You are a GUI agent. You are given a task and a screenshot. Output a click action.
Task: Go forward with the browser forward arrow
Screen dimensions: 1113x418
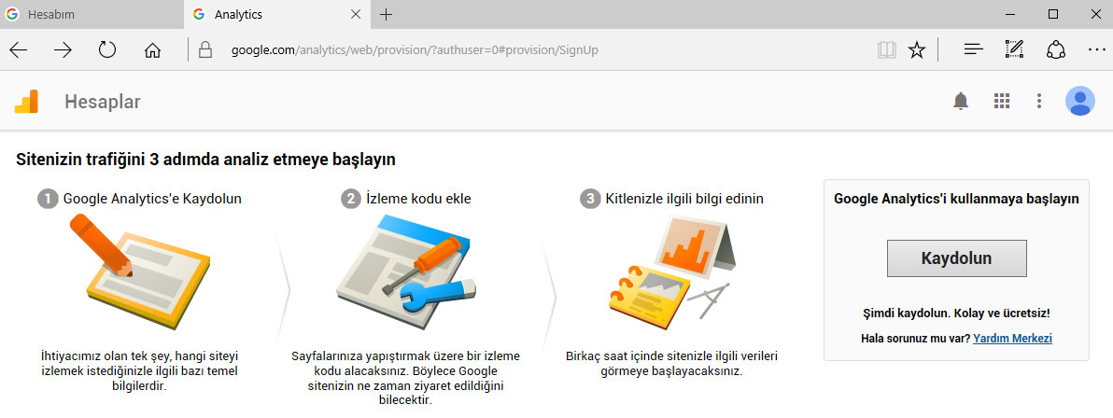(63, 49)
